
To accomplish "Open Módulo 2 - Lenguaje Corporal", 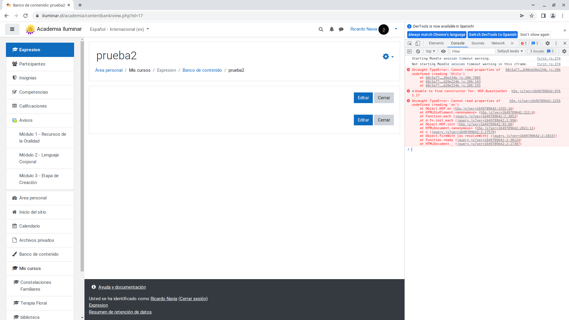I will click(40, 158).
